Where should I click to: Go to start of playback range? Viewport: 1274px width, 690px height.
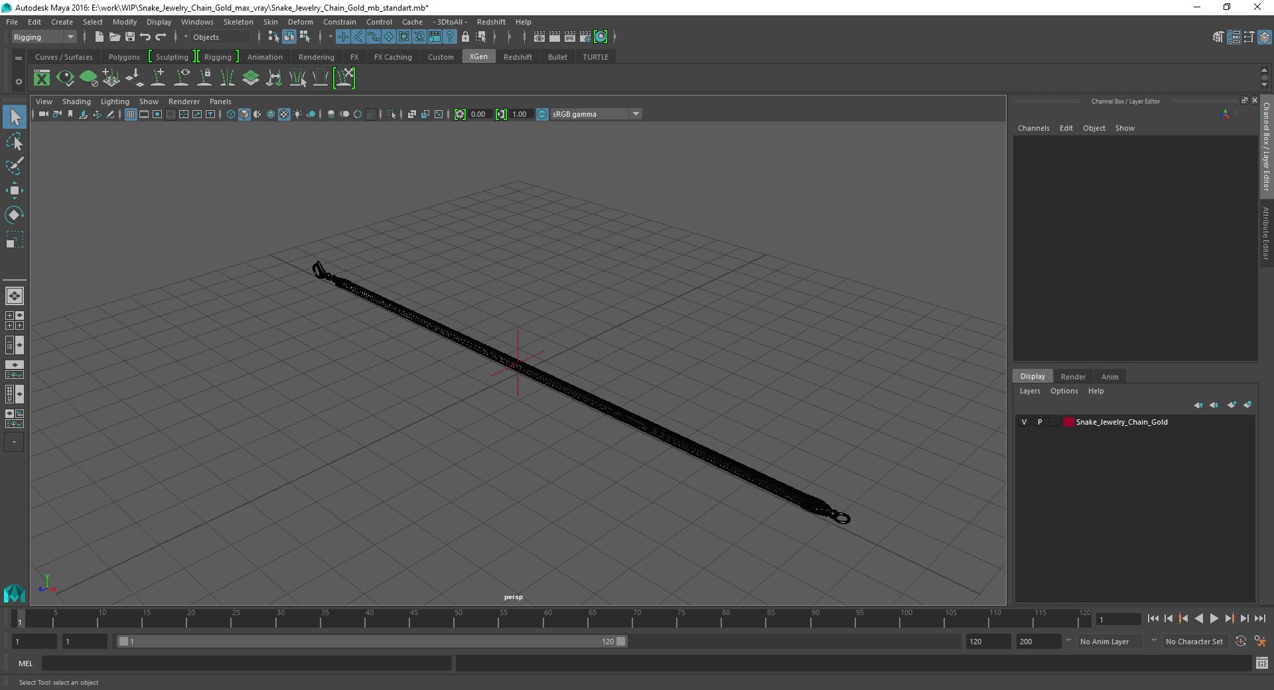(1153, 618)
